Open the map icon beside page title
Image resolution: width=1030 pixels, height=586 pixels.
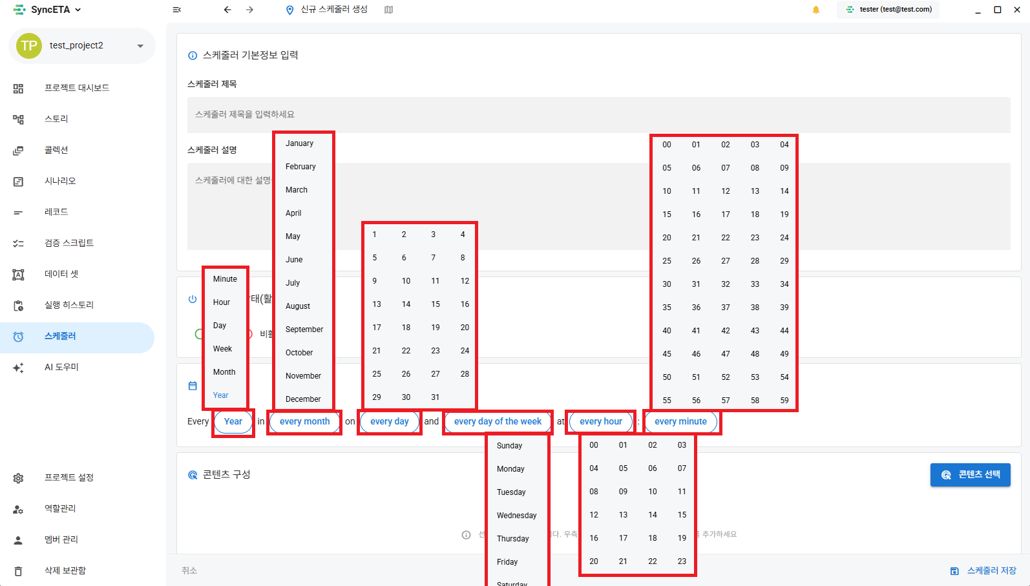[x=388, y=10]
